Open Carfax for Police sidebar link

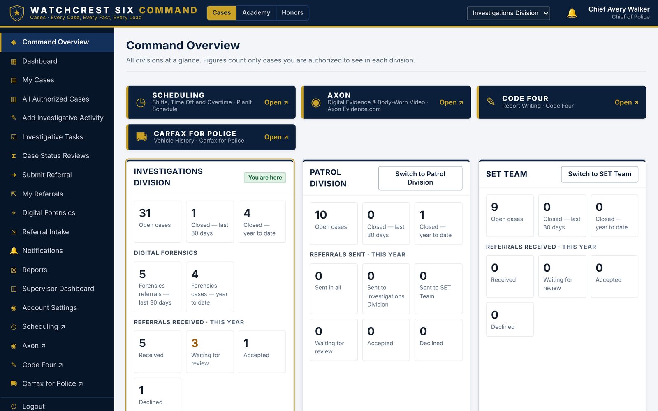click(x=57, y=384)
